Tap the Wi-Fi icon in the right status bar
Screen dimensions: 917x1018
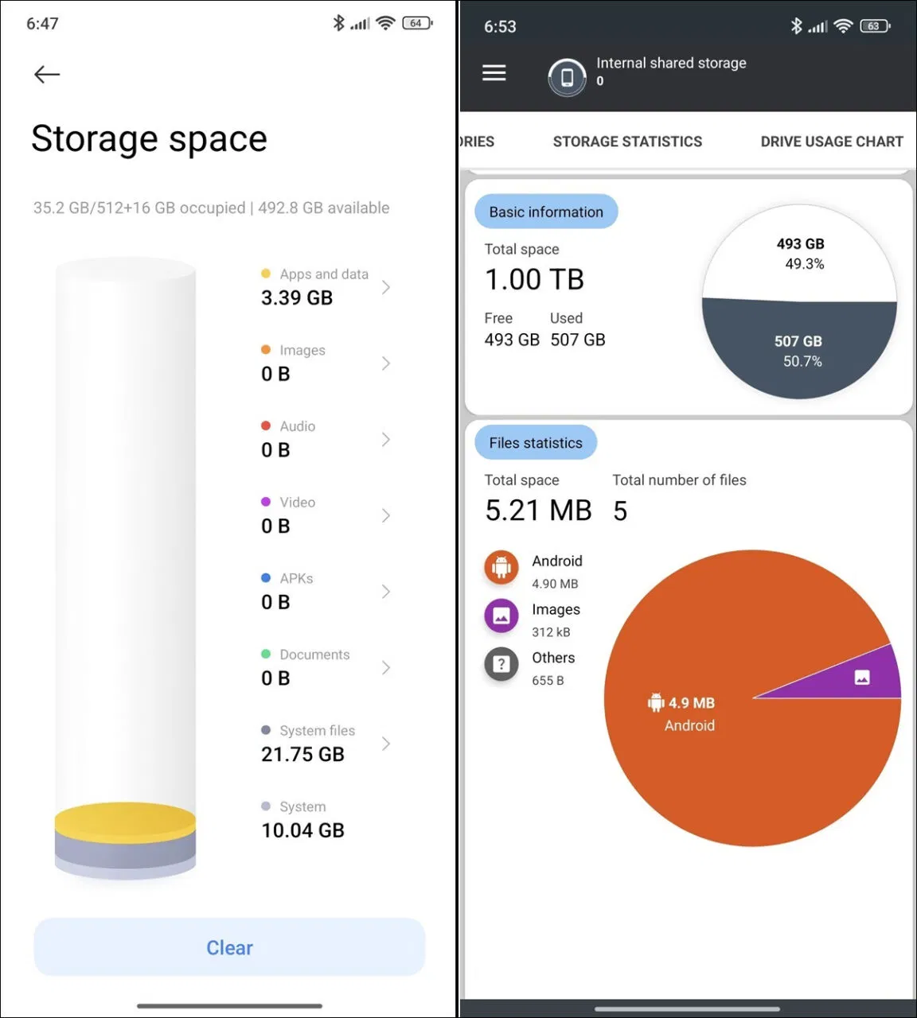point(841,25)
